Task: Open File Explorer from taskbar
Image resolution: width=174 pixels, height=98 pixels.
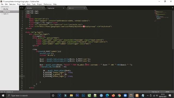Action: click(x=71, y=96)
